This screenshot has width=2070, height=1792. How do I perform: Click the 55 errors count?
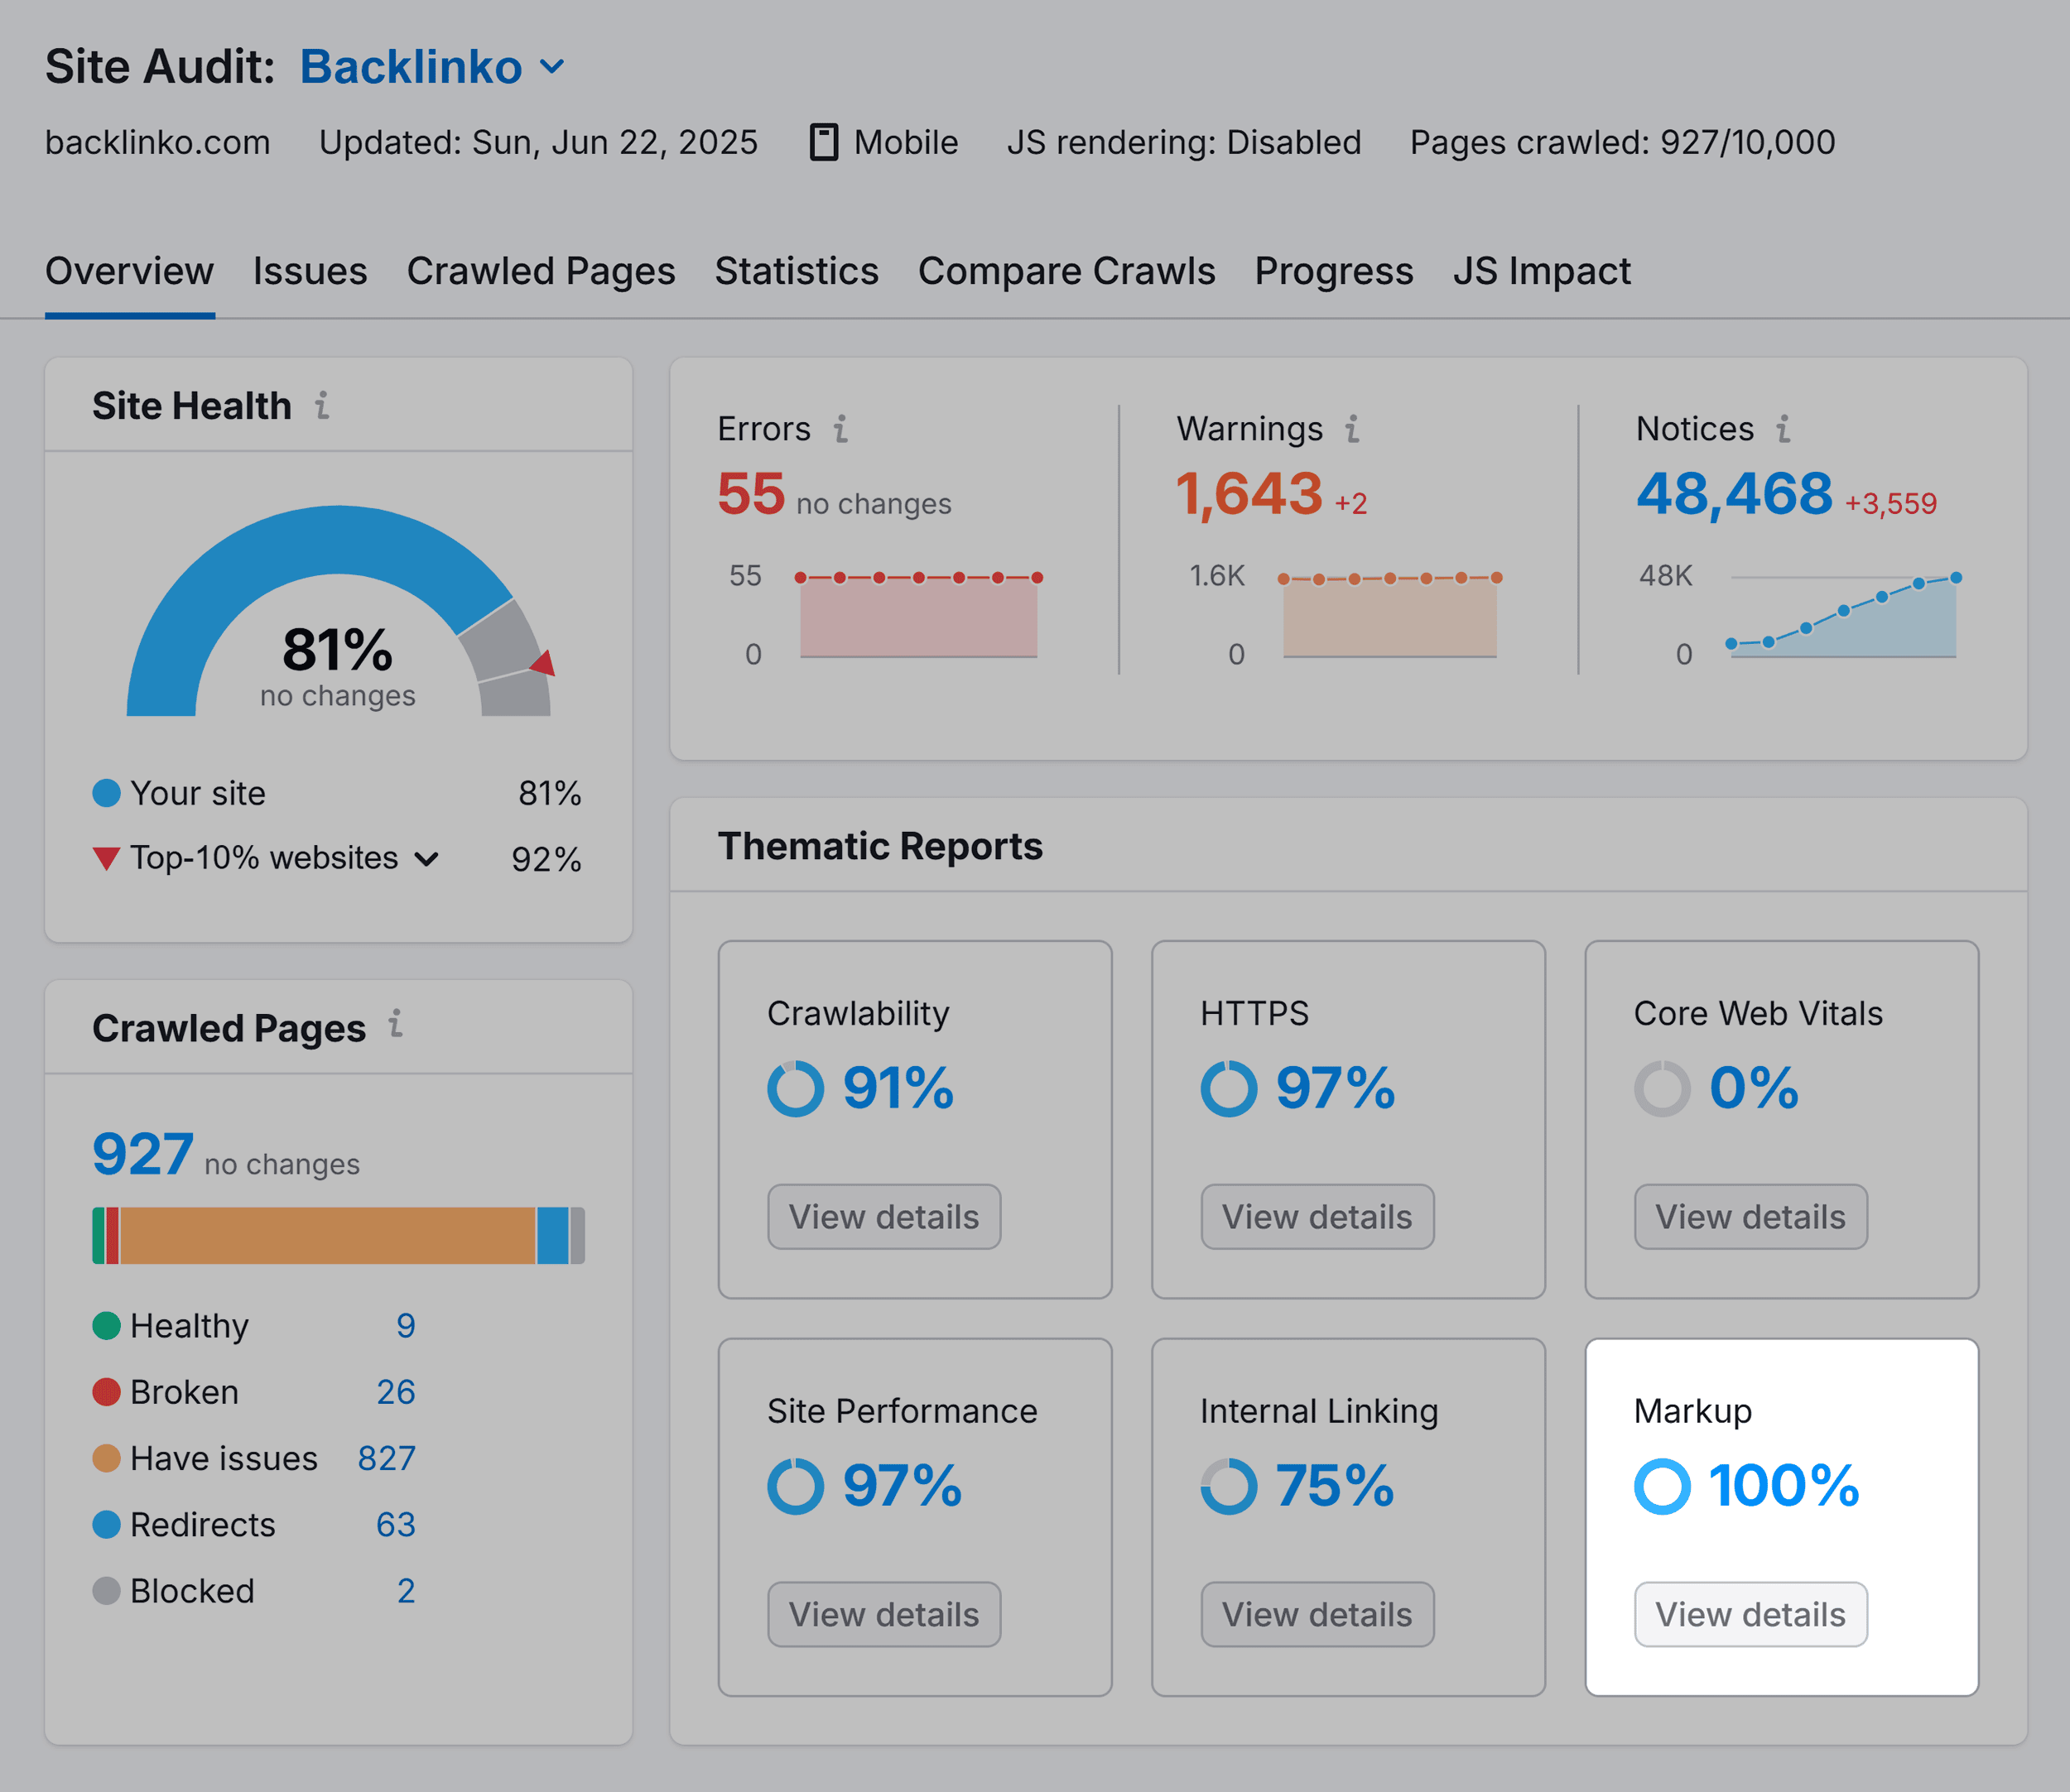751,494
